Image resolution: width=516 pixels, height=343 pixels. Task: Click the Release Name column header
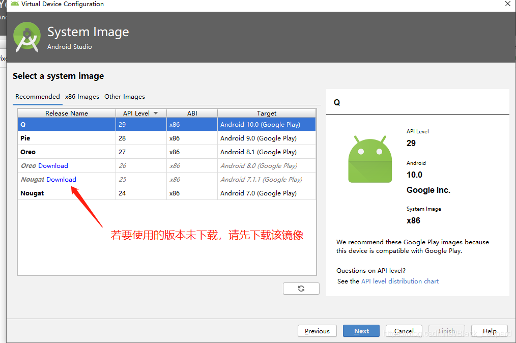click(67, 113)
